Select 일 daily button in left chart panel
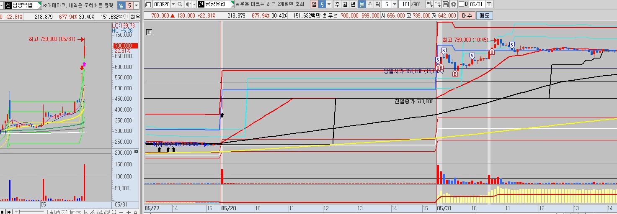Screen dimensions: 617x214 pos(121,5)
